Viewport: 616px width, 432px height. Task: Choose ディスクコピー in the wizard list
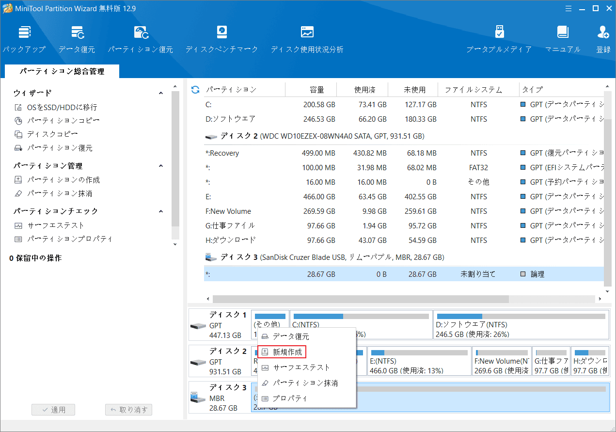point(52,134)
